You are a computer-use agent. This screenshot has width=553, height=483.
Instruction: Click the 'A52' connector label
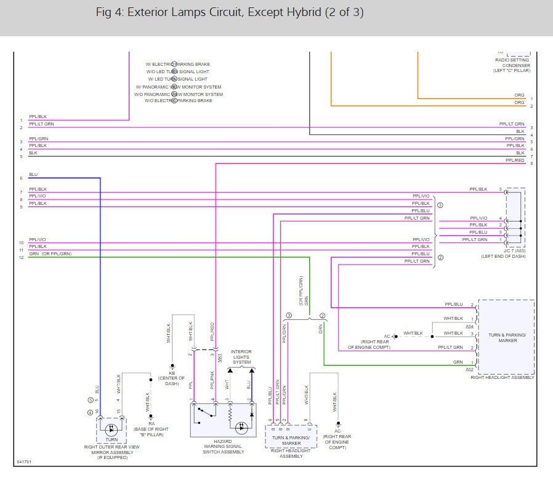click(x=469, y=370)
